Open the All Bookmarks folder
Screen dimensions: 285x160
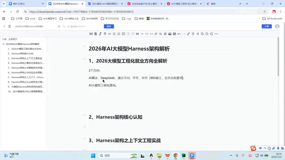coord(272,19)
